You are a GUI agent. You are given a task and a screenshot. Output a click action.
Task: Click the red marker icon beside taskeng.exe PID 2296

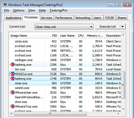click(12, 65)
